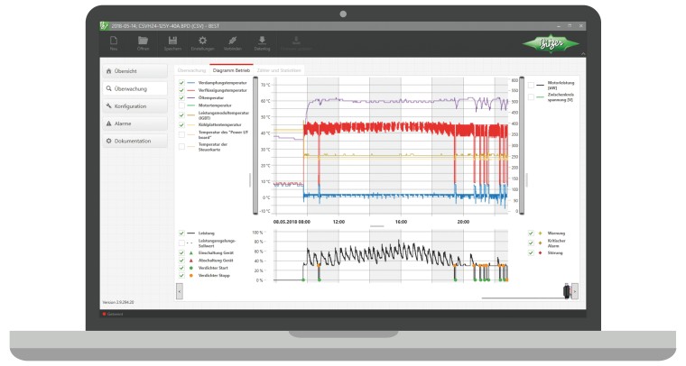Screen dimensions: 686x366
Task: Click the Speichern save icon
Action: (172, 41)
